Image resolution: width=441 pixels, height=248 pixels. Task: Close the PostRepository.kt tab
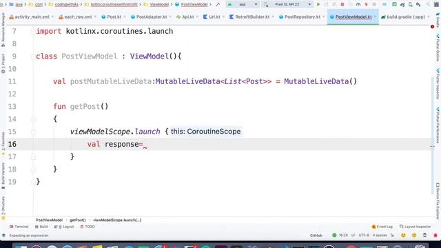point(324,17)
